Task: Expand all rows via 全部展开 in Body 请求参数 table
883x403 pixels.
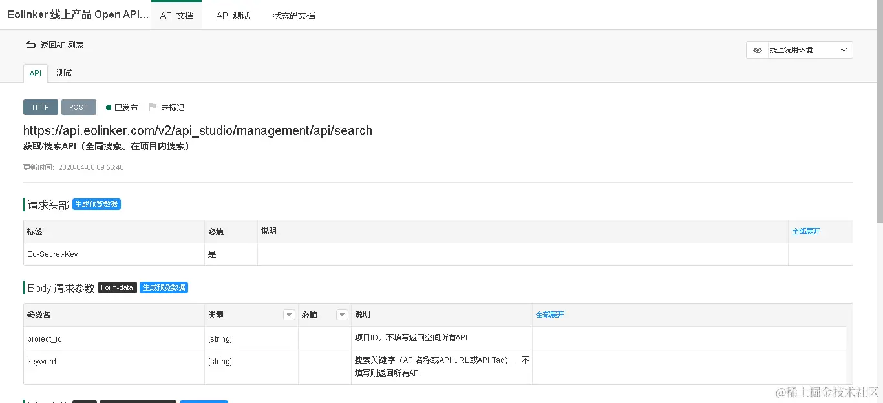Action: [x=549, y=315]
